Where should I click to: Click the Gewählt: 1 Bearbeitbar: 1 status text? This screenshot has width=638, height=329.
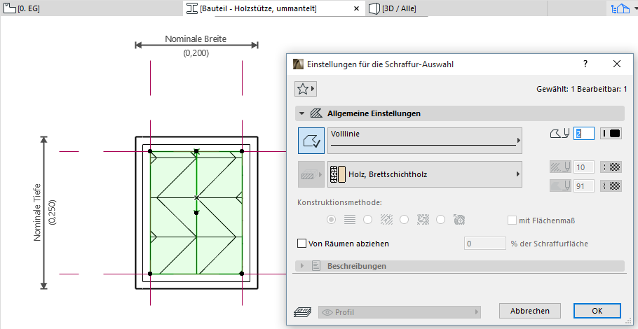click(x=582, y=88)
